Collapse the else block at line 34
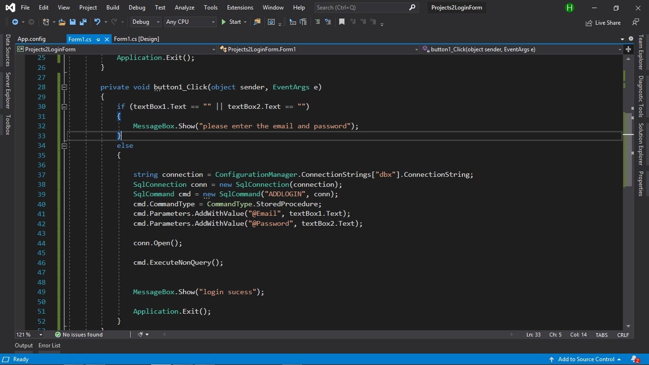The height and width of the screenshot is (365, 649). (x=64, y=145)
